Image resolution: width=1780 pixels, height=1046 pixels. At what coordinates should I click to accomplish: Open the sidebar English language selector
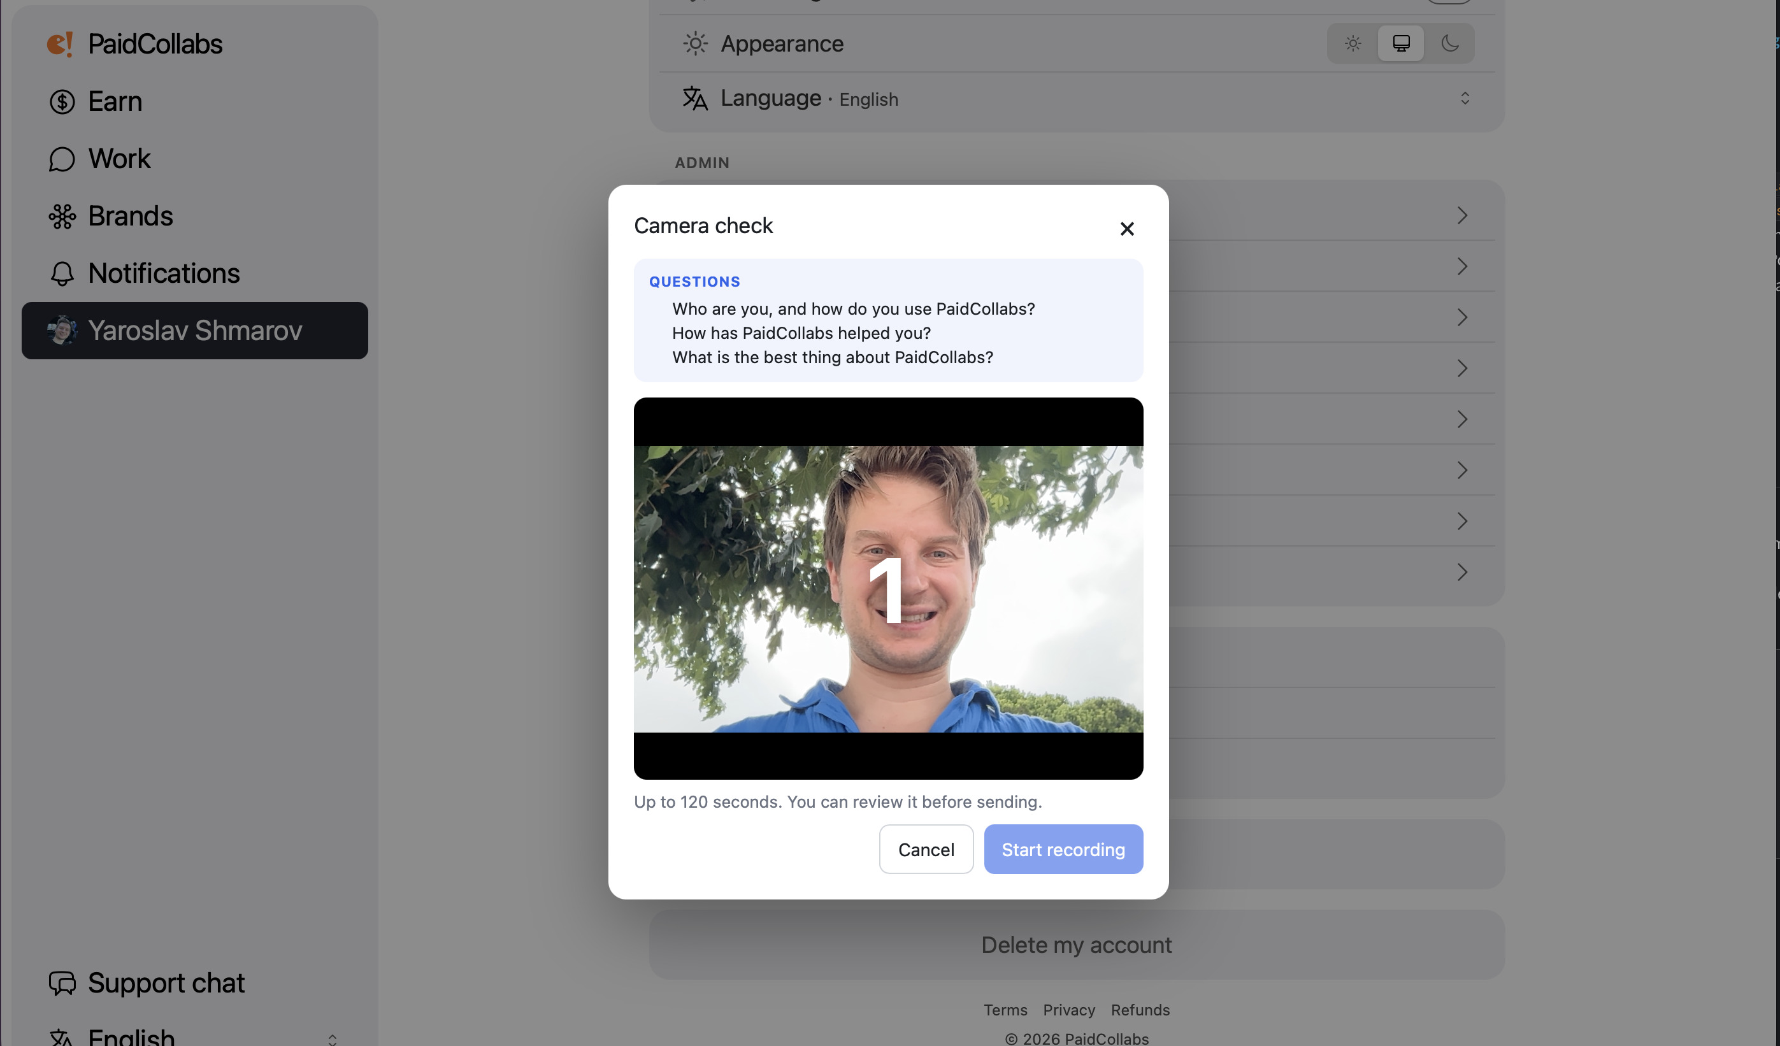tap(194, 1037)
